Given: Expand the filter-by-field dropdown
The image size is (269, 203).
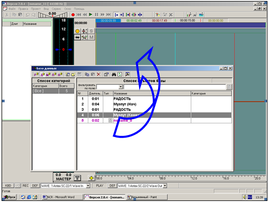Looking at the screenshot, I should 121,87.
